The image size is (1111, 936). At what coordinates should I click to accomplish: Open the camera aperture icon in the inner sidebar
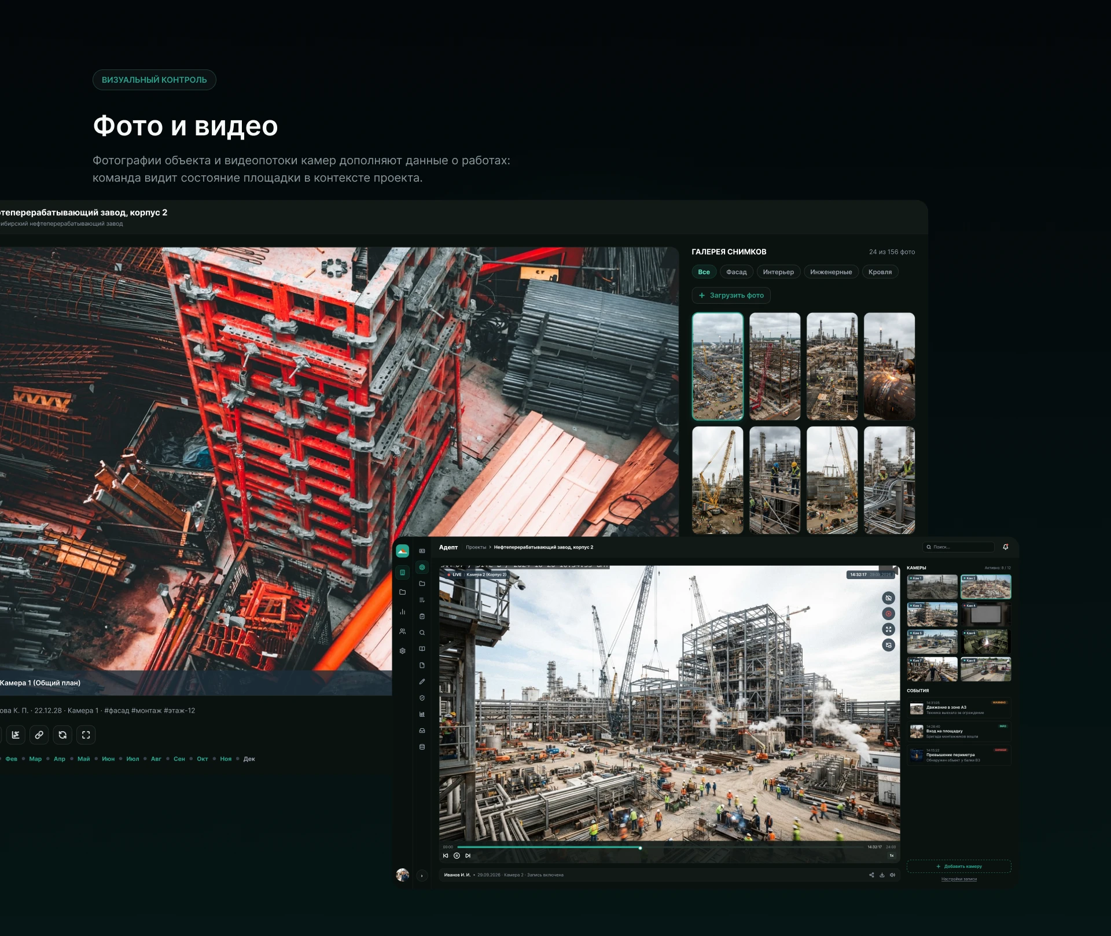(x=422, y=568)
